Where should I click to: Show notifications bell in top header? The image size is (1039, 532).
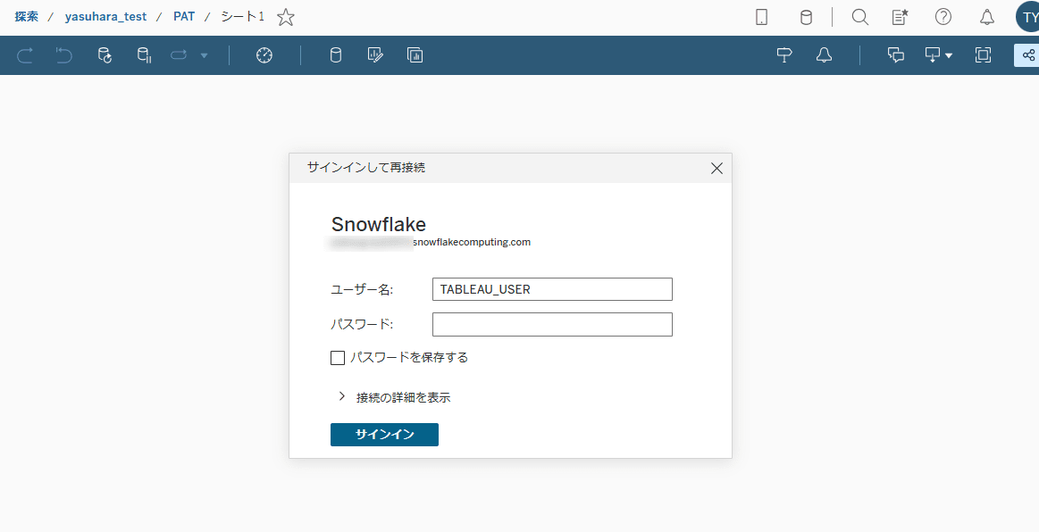(x=986, y=17)
